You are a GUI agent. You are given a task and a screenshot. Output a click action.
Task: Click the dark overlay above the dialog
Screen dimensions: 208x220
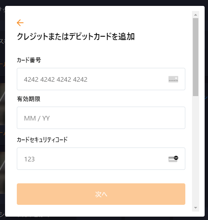(x=104, y=3)
